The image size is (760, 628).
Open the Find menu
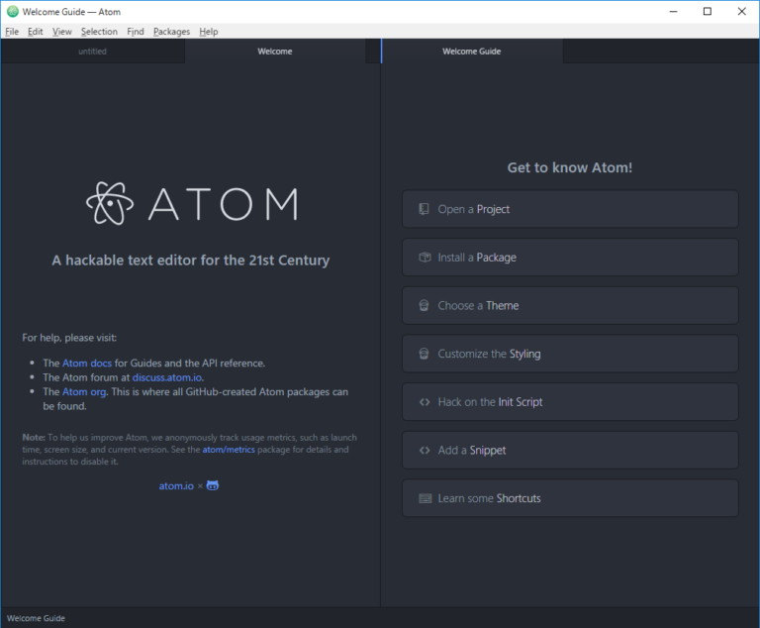[x=136, y=32]
